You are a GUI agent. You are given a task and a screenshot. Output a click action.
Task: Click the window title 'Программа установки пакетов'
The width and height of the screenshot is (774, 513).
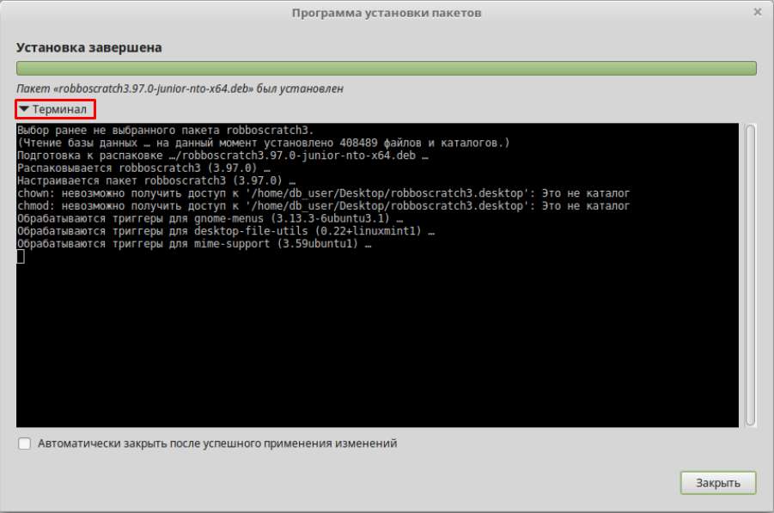click(386, 13)
